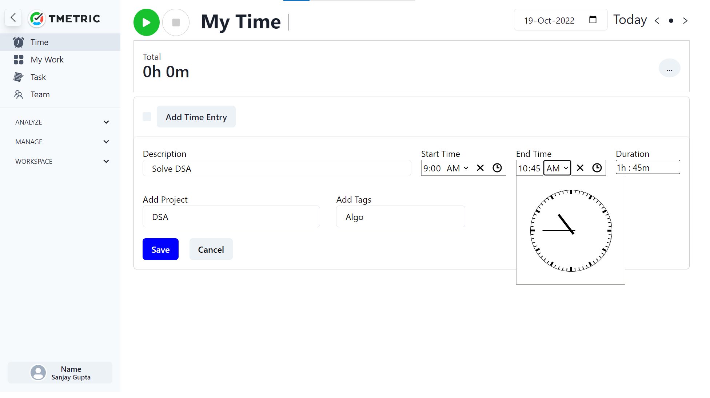Open the End Time clock icon
The height and width of the screenshot is (398, 710).
[x=597, y=168]
